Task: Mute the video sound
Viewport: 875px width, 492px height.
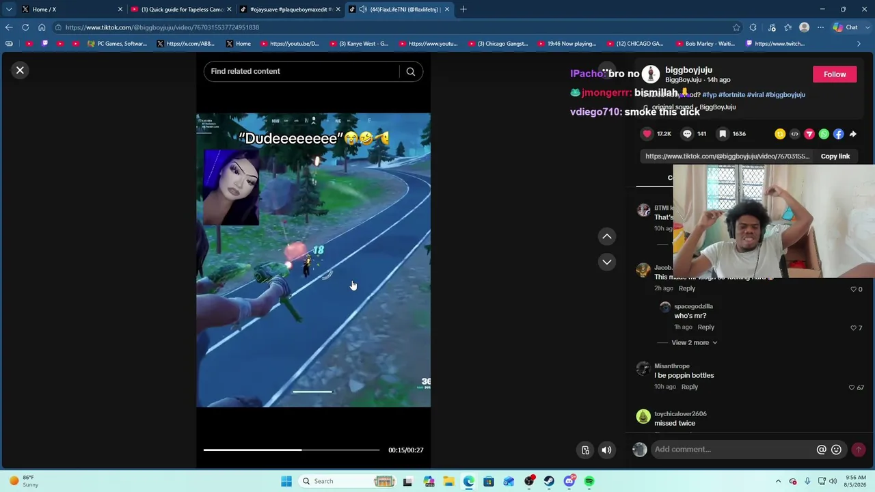Action: [606, 450]
